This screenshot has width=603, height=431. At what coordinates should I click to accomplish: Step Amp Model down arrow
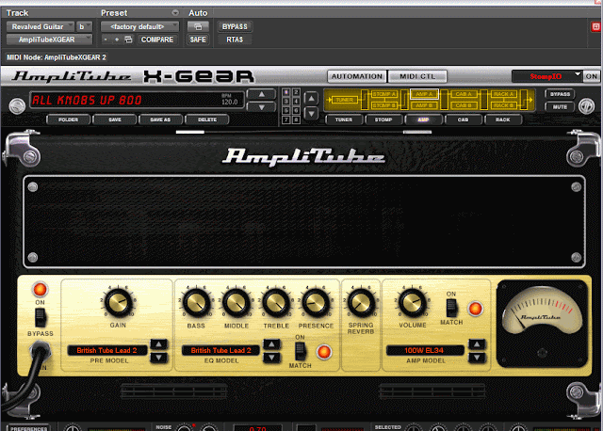click(478, 358)
